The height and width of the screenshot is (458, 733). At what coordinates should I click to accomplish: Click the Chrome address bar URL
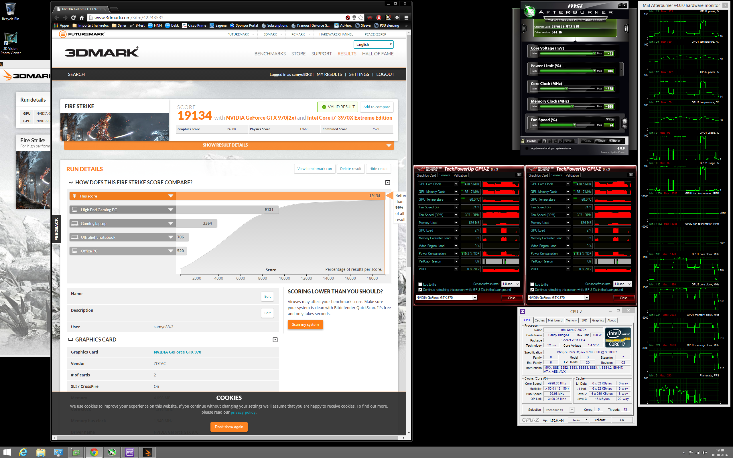pos(129,17)
